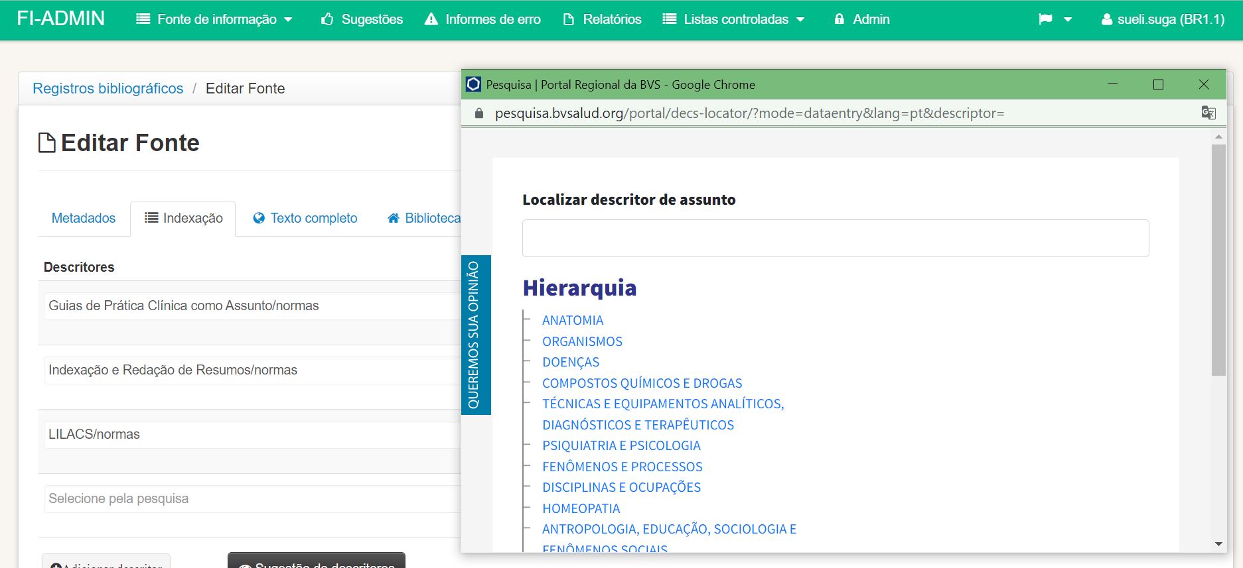This screenshot has height=568, width=1243.
Task: Open the HOMEOPATIA hierarchy link
Action: pos(581,508)
